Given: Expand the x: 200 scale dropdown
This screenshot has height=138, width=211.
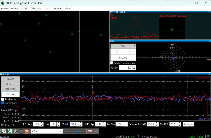Looking at the screenshot, I should point(11,79).
